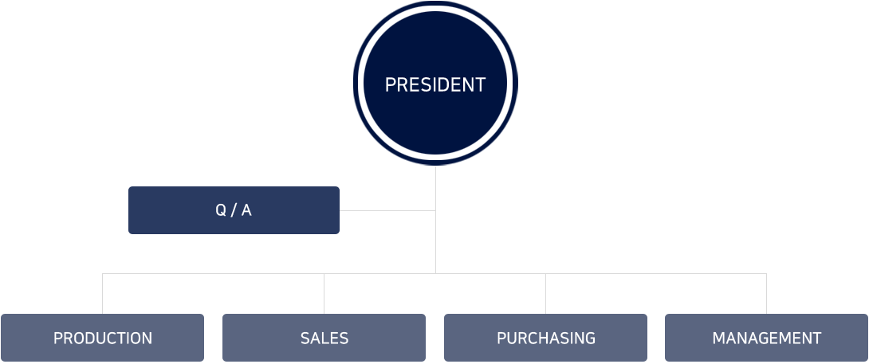This screenshot has width=869, height=364.
Task: Select the SALES department box
Action: pyautogui.click(x=324, y=338)
